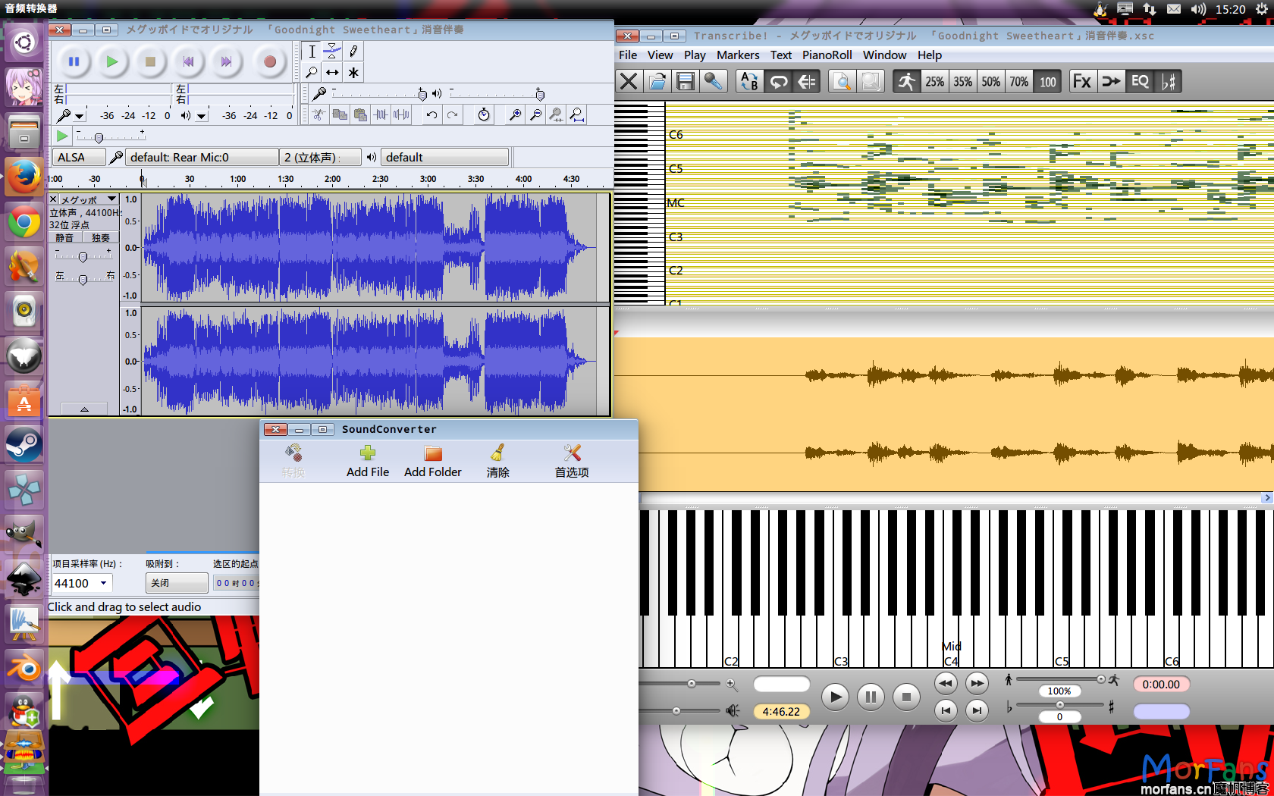Image resolution: width=1274 pixels, height=796 pixels.
Task: Click Add Folder in SoundConverter
Action: click(433, 461)
